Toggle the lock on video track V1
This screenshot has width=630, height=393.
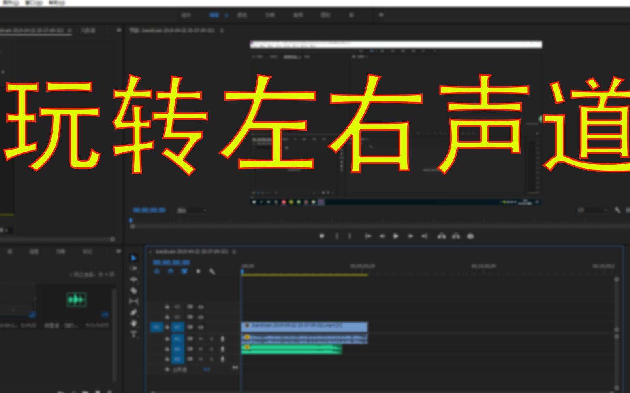[x=167, y=327]
